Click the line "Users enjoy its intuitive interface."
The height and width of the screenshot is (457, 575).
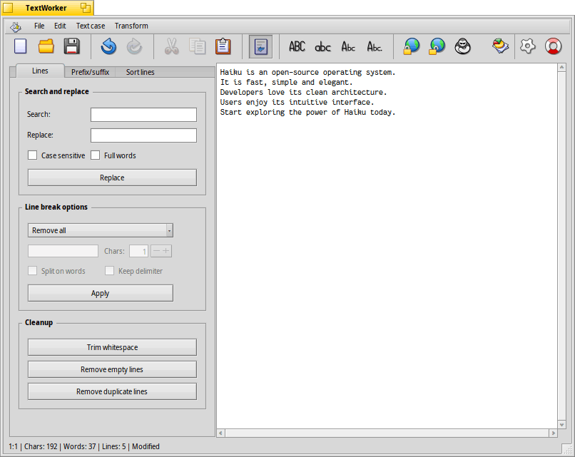pos(297,102)
